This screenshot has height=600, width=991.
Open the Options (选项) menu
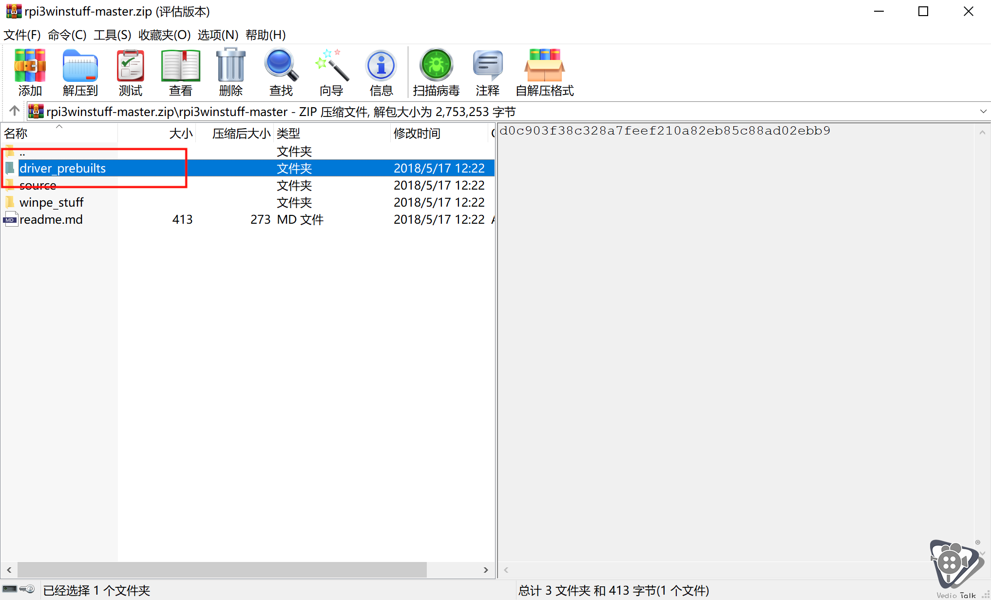tap(218, 35)
